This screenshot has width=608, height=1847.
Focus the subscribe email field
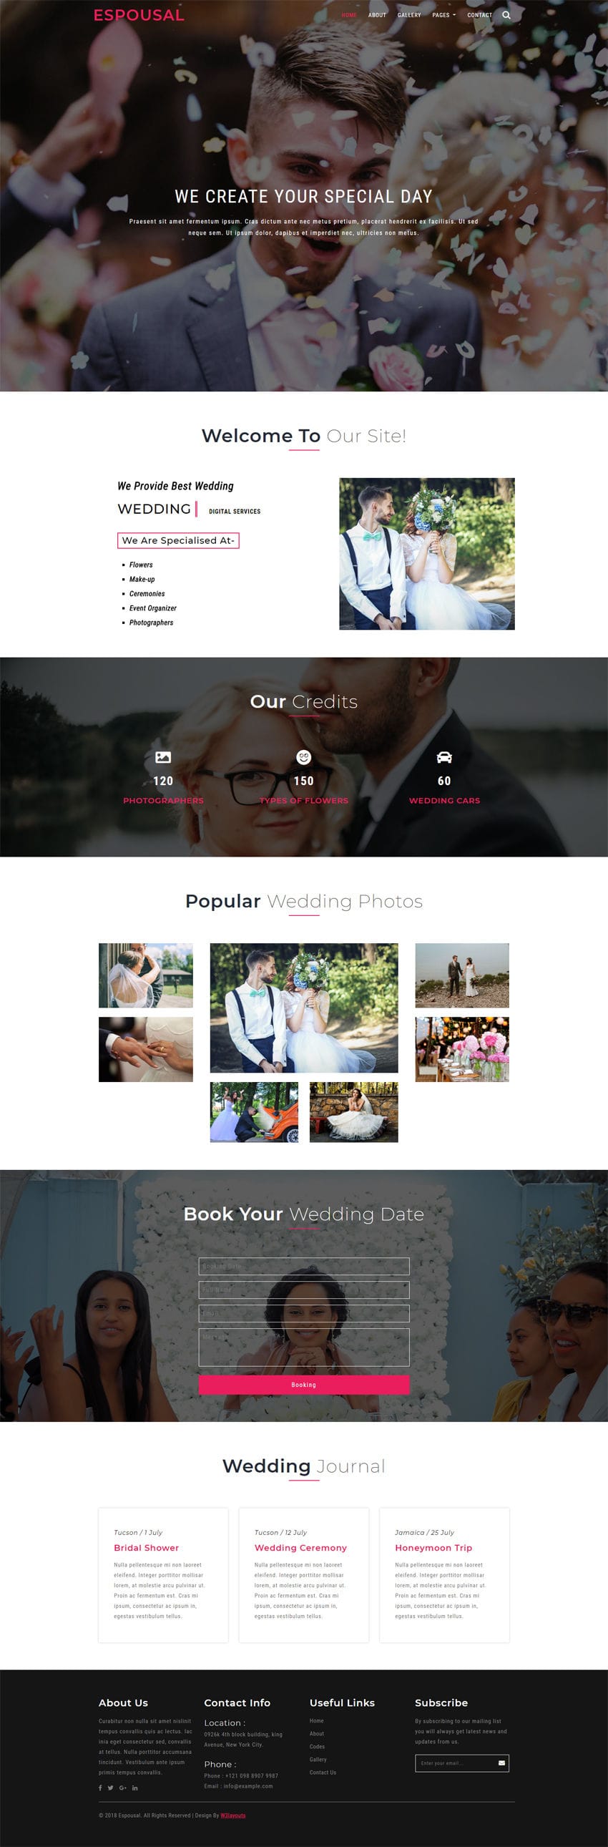coord(454,1763)
